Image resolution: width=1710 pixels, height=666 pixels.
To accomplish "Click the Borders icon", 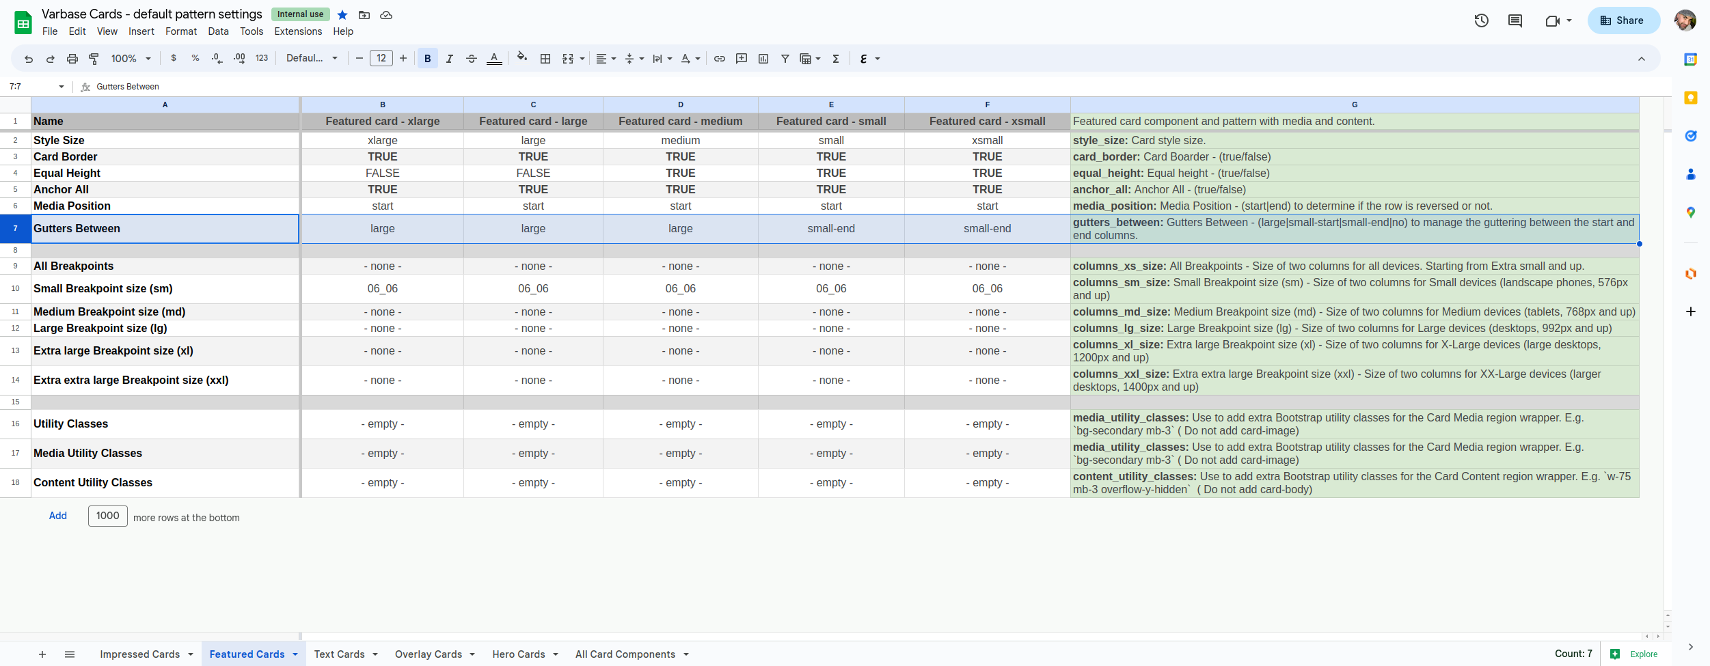I will point(545,59).
